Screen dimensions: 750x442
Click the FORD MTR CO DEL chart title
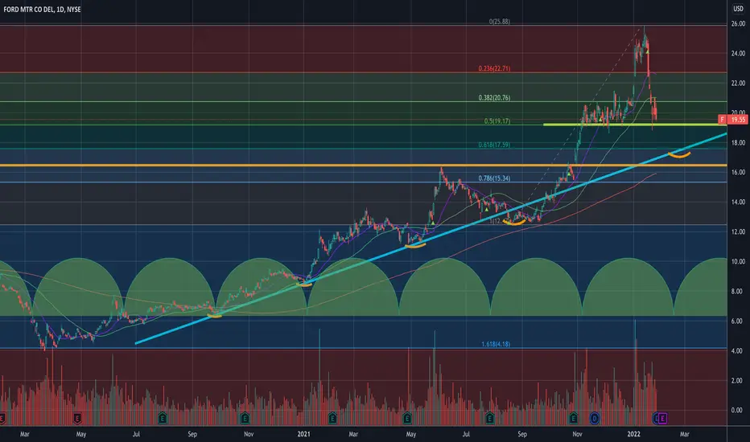[42, 9]
